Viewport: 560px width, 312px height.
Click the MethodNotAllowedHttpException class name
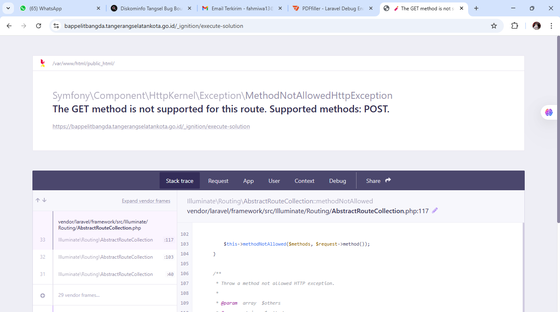pyautogui.click(x=319, y=96)
